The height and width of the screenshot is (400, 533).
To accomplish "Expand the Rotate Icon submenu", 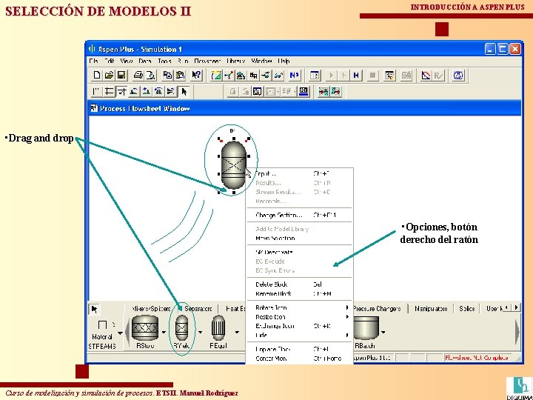I will 300,307.
